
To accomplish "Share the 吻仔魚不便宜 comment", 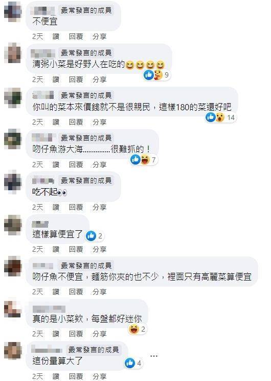I will (99, 292).
